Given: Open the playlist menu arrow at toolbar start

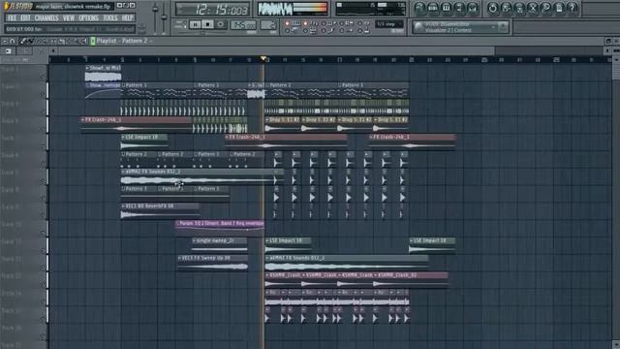Looking at the screenshot, I should point(5,41).
